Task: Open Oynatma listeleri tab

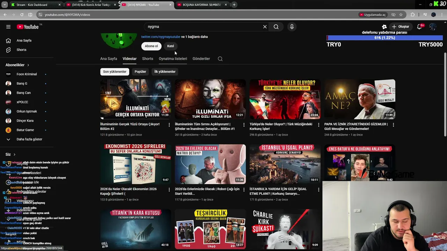Action: pos(173,59)
